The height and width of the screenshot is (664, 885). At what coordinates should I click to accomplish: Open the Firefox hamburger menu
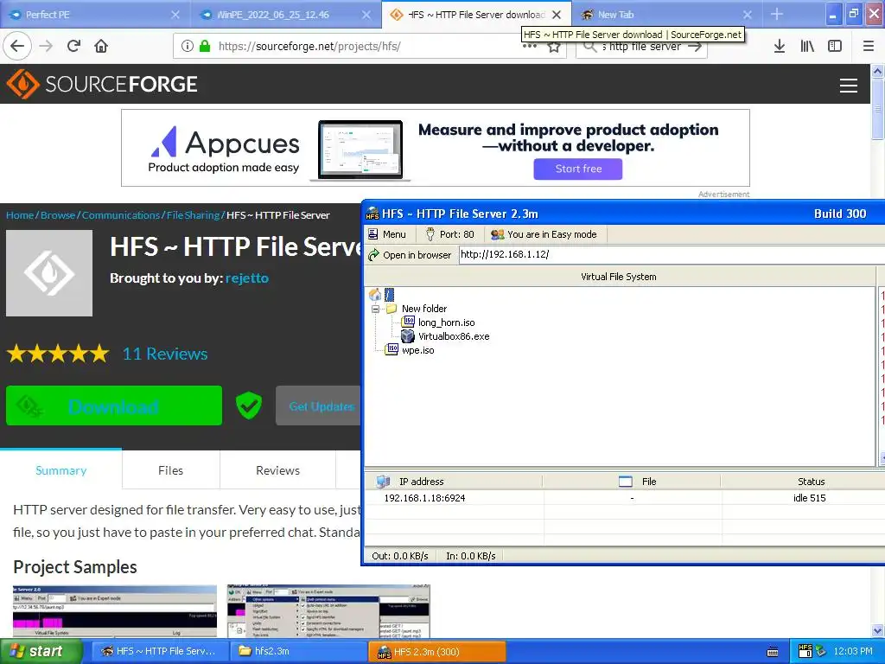pos(869,46)
